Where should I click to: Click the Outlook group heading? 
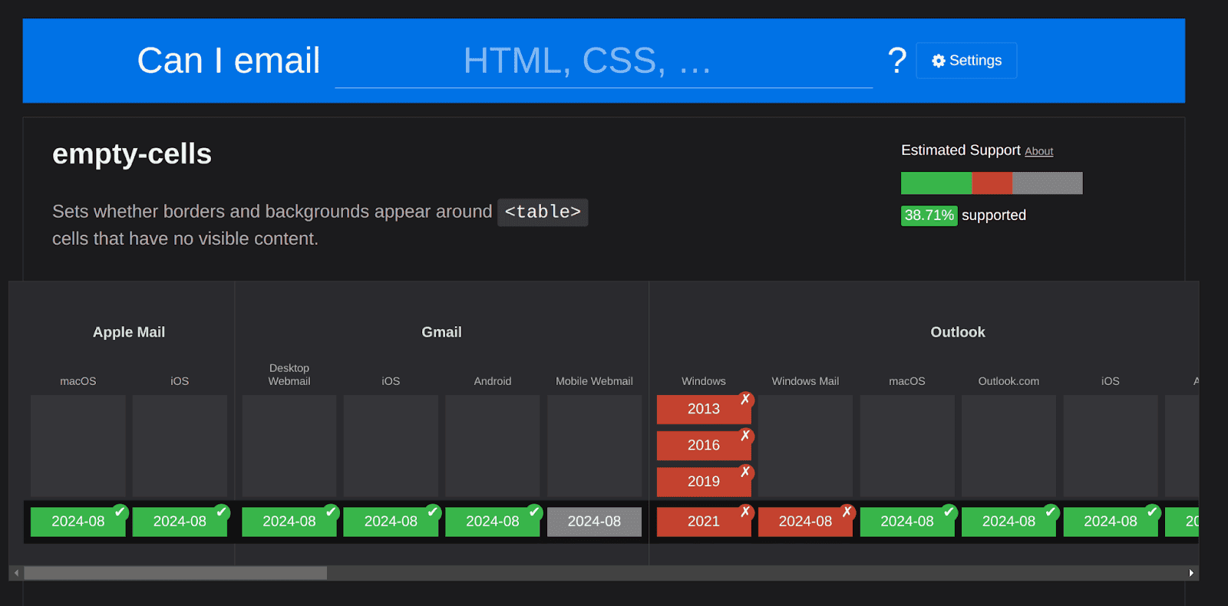point(958,332)
